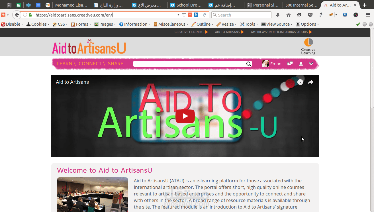The image size is (374, 212).
Task: Click the Creative Learning logo
Action: tap(308, 46)
